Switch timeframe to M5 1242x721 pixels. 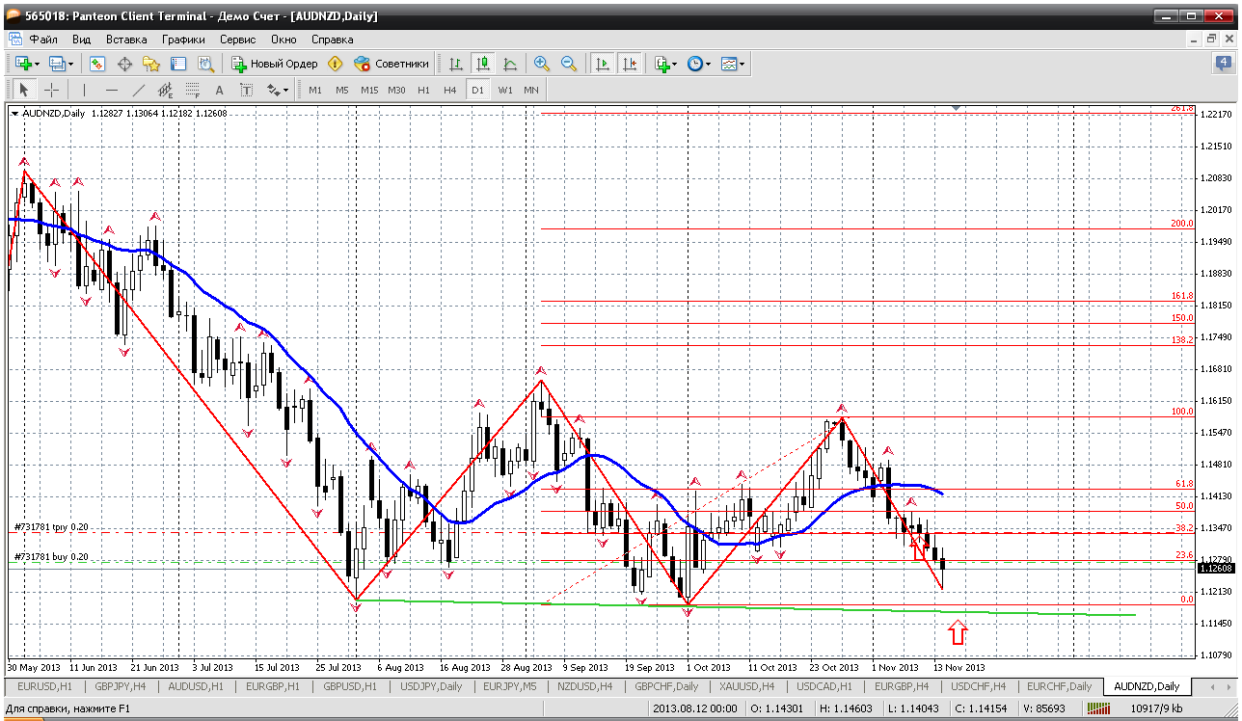coord(342,90)
